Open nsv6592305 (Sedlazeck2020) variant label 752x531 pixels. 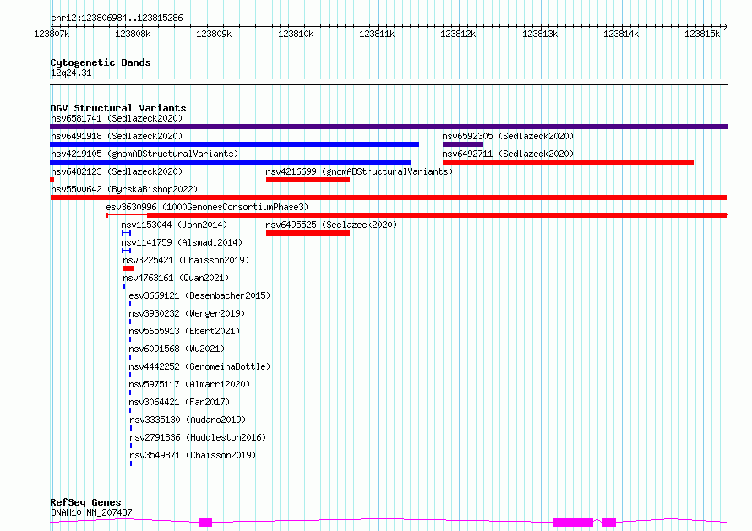pos(508,136)
